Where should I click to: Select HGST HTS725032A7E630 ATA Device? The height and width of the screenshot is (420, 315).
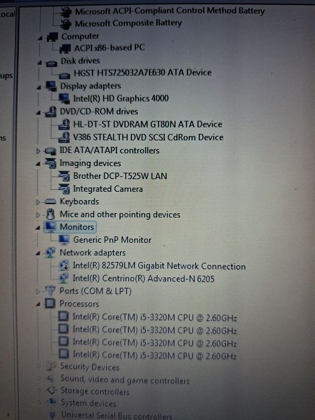click(143, 73)
